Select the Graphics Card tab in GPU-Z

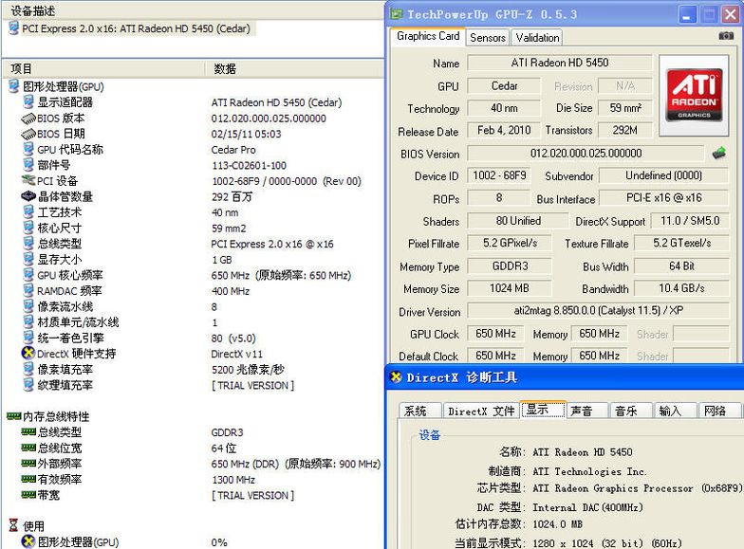(x=428, y=36)
